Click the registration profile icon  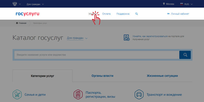click(126, 37)
